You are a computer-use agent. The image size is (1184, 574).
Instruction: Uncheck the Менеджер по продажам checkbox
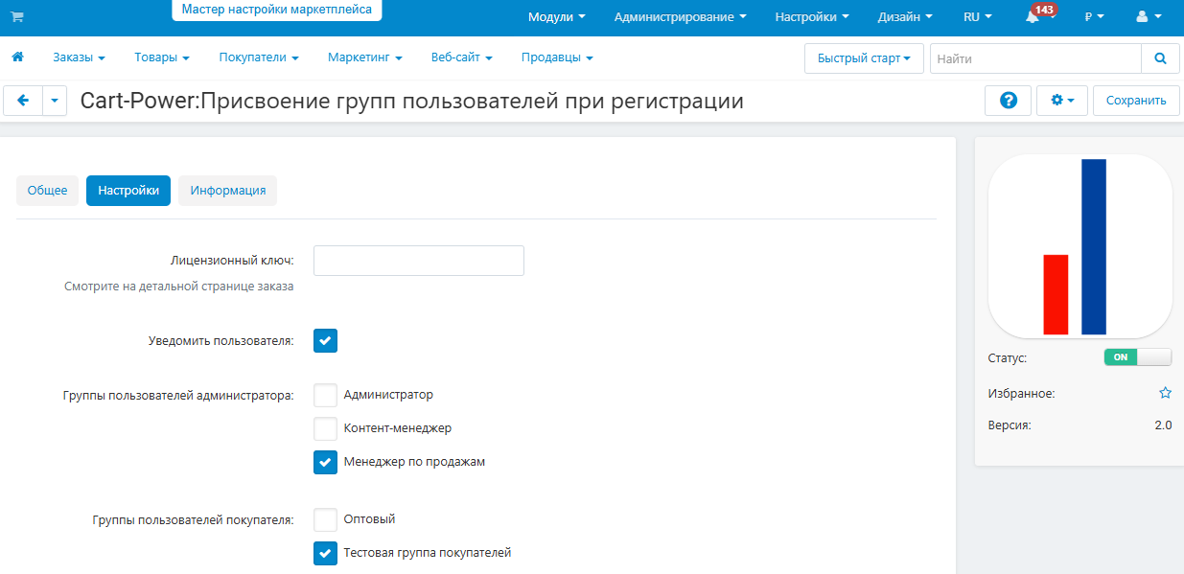pyautogui.click(x=326, y=462)
